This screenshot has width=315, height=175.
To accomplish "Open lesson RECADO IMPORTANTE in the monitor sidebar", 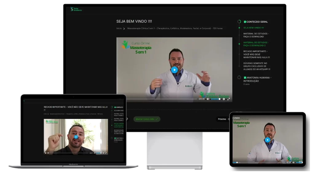I will tap(257, 54).
